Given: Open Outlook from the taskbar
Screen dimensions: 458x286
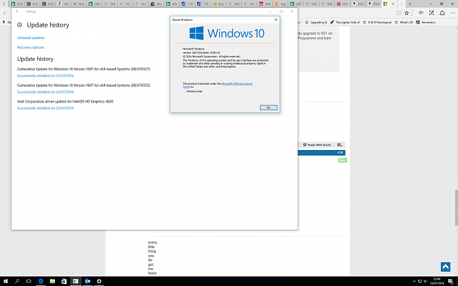Looking at the screenshot, I should [x=87, y=281].
